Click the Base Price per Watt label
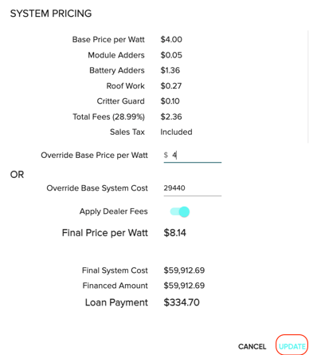This screenshot has width=309, height=355. 108,40
